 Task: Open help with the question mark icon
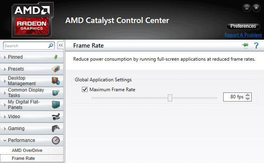[256, 46]
